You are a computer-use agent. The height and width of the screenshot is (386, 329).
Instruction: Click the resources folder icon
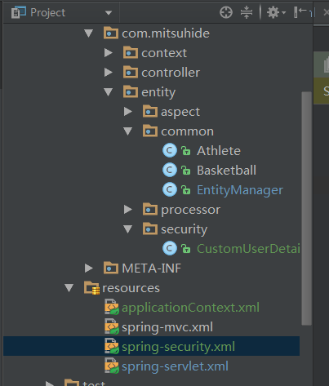(x=91, y=288)
